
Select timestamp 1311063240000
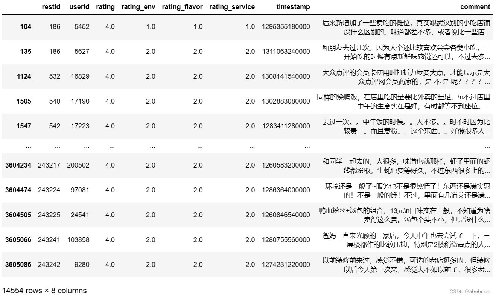tap(286, 52)
